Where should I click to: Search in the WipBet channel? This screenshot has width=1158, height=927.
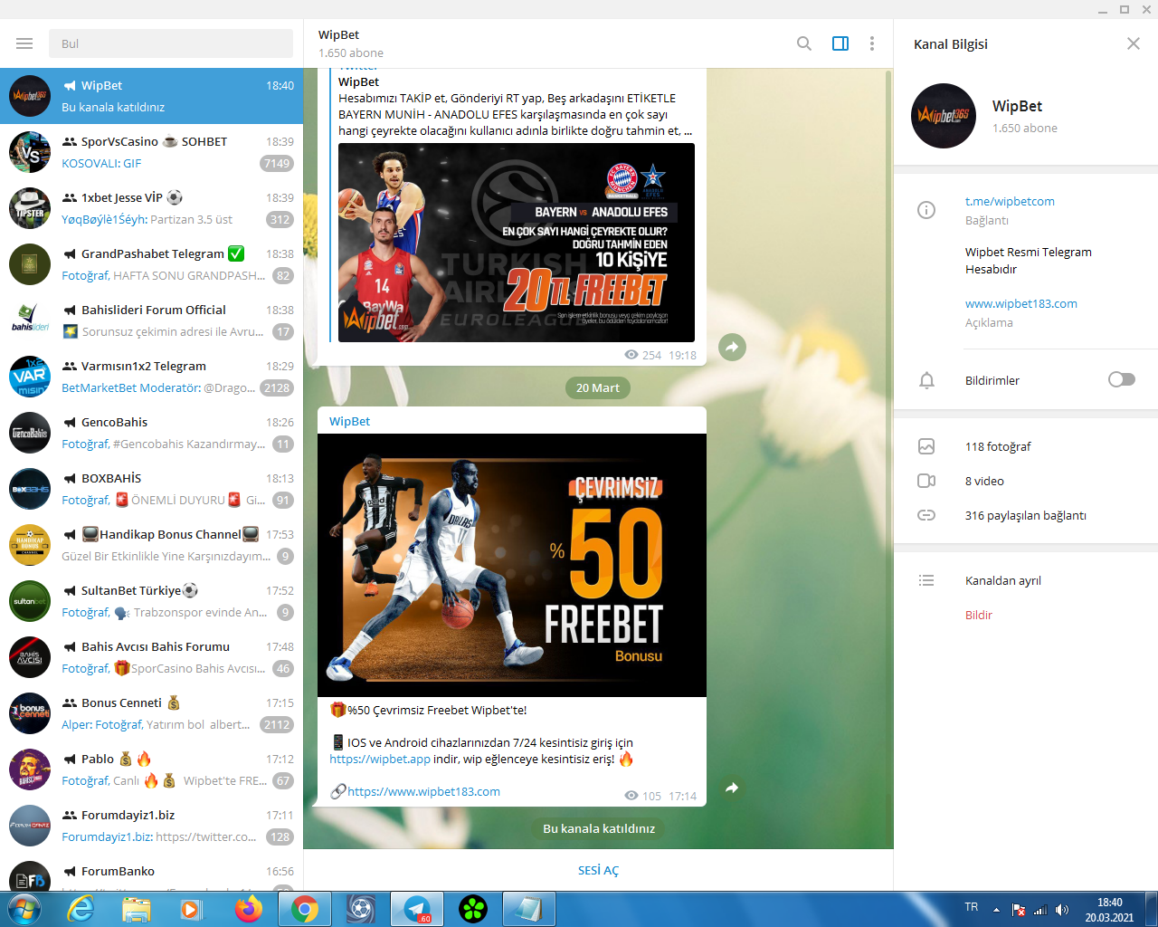(803, 43)
